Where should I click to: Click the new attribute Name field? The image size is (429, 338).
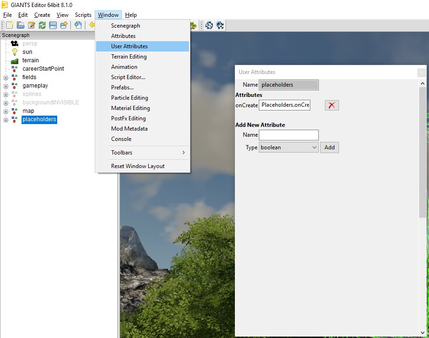click(x=288, y=135)
